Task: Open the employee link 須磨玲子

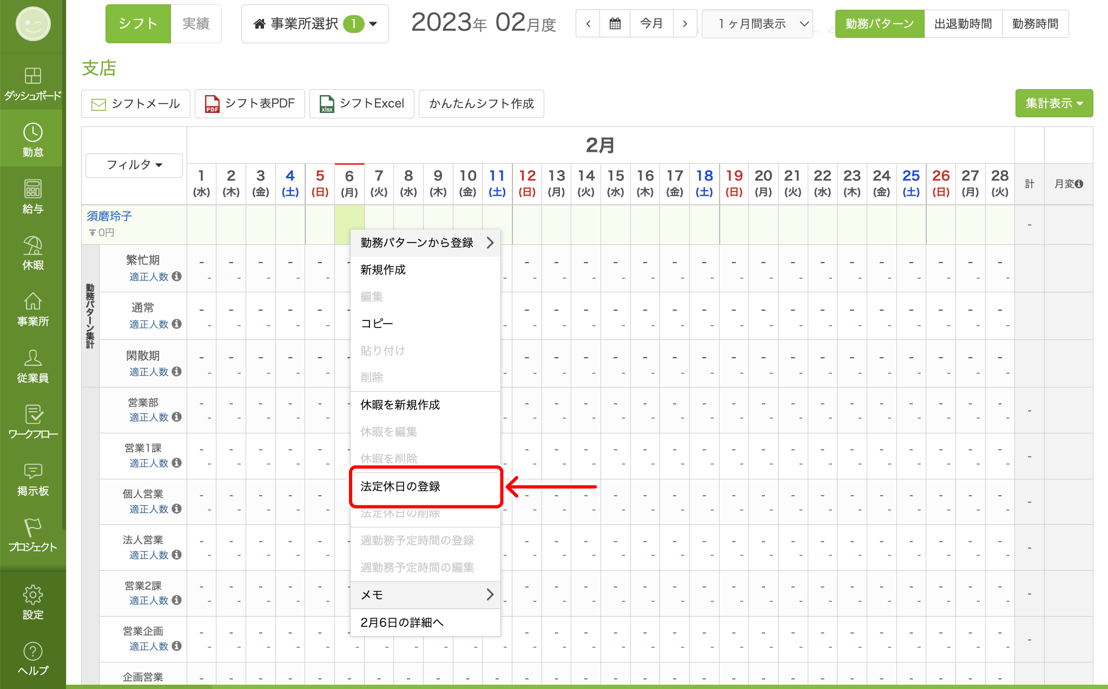Action: tap(109, 216)
